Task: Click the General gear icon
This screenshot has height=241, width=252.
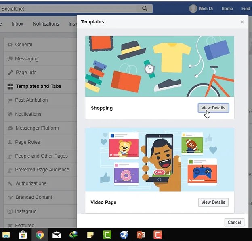Action: pos(10,45)
